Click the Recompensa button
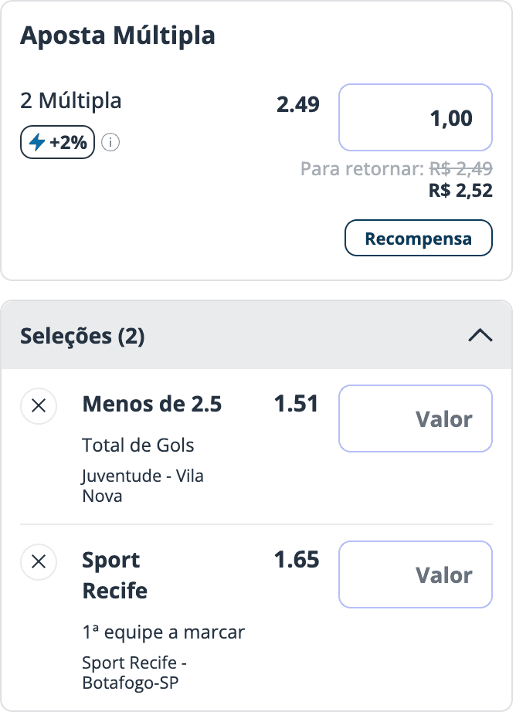516x715 pixels. (x=419, y=238)
